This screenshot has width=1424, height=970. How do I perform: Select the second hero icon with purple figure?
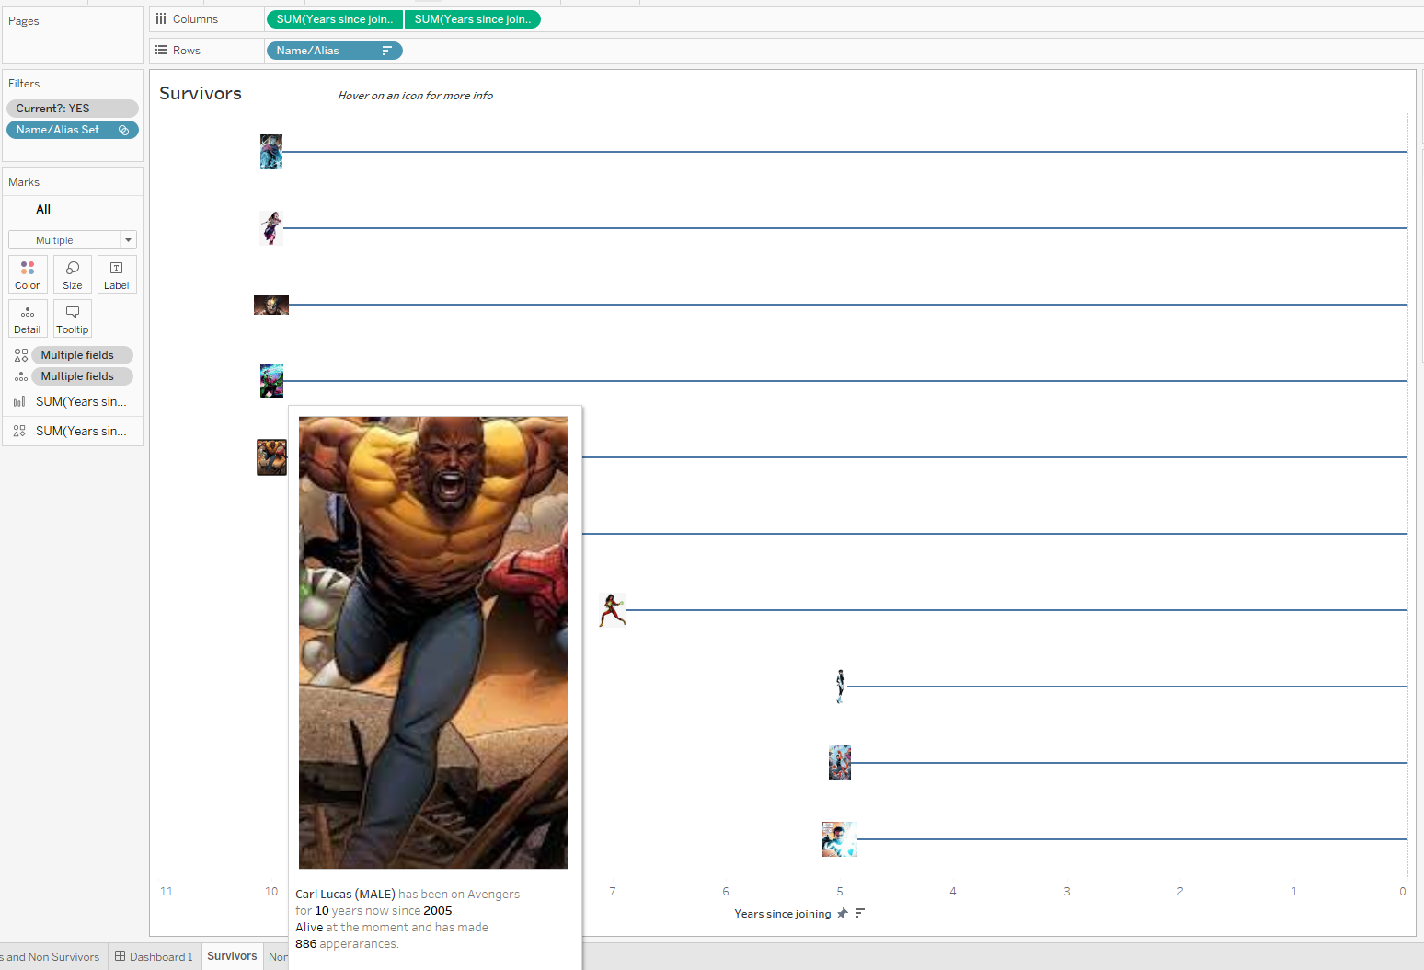(271, 227)
